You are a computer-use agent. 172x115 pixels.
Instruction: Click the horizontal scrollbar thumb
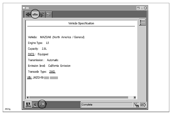[78, 98]
